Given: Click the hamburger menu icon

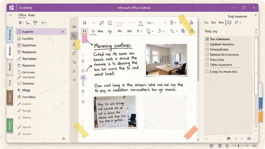Looking at the screenshot, I should click(74, 27).
